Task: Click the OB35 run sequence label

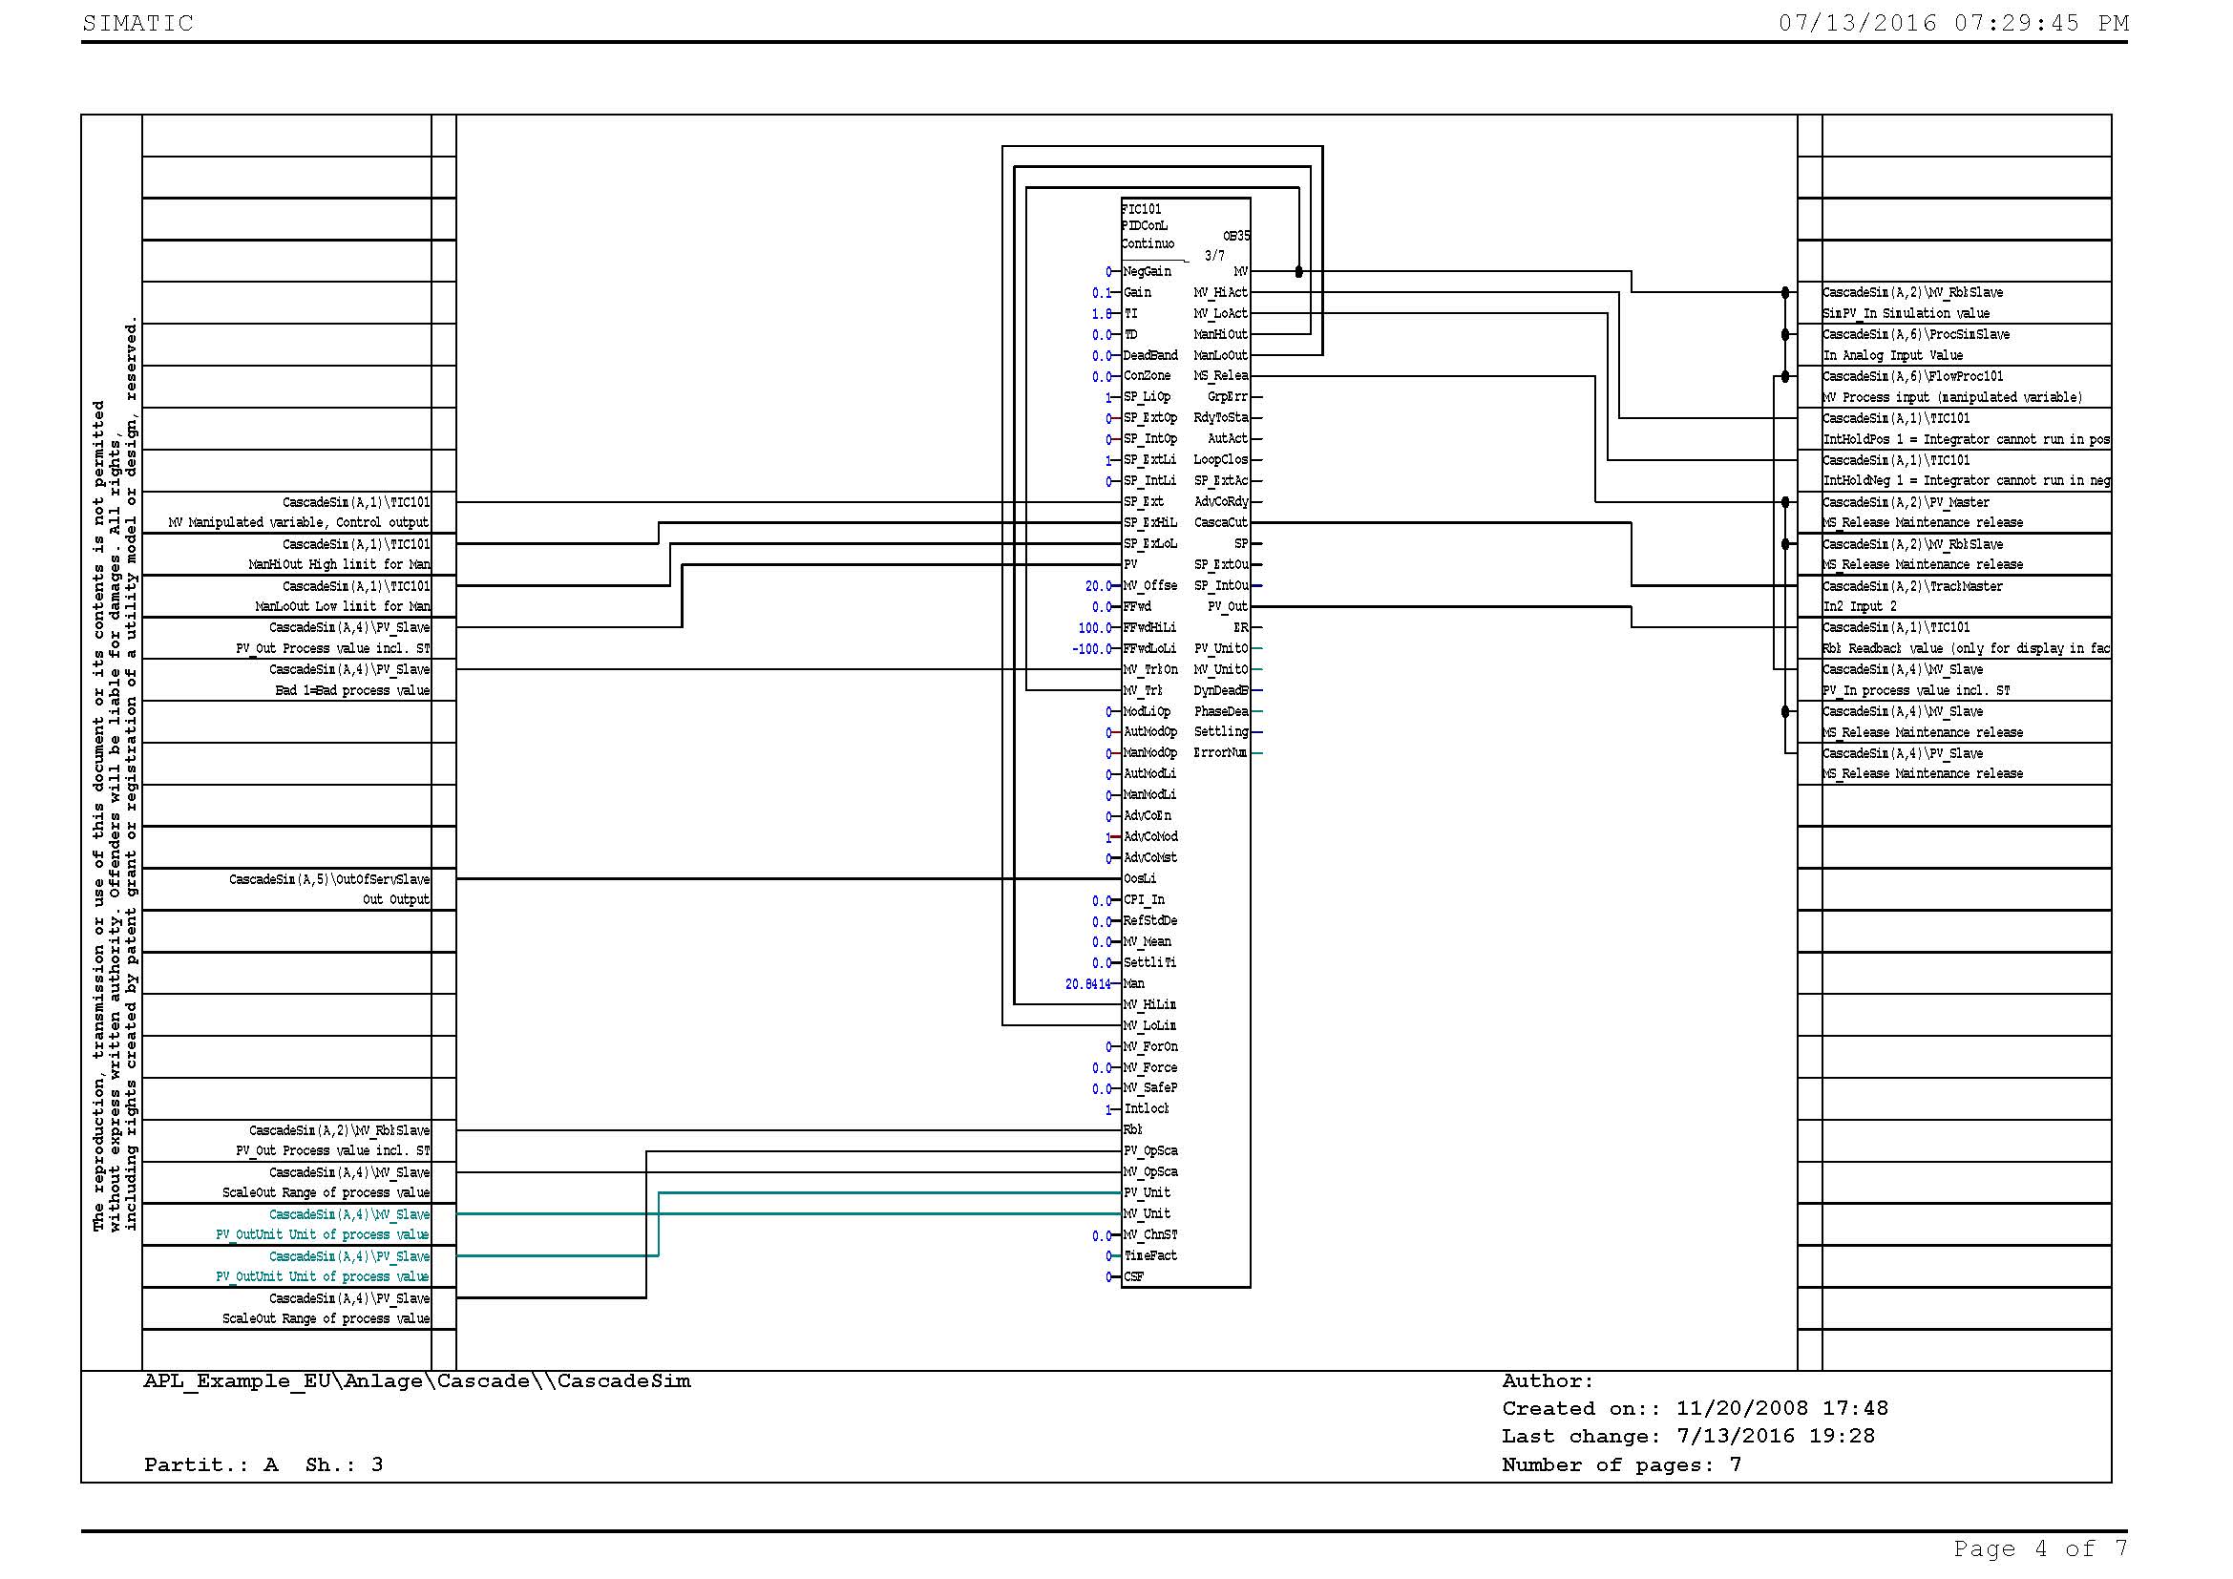Action: click(1236, 236)
